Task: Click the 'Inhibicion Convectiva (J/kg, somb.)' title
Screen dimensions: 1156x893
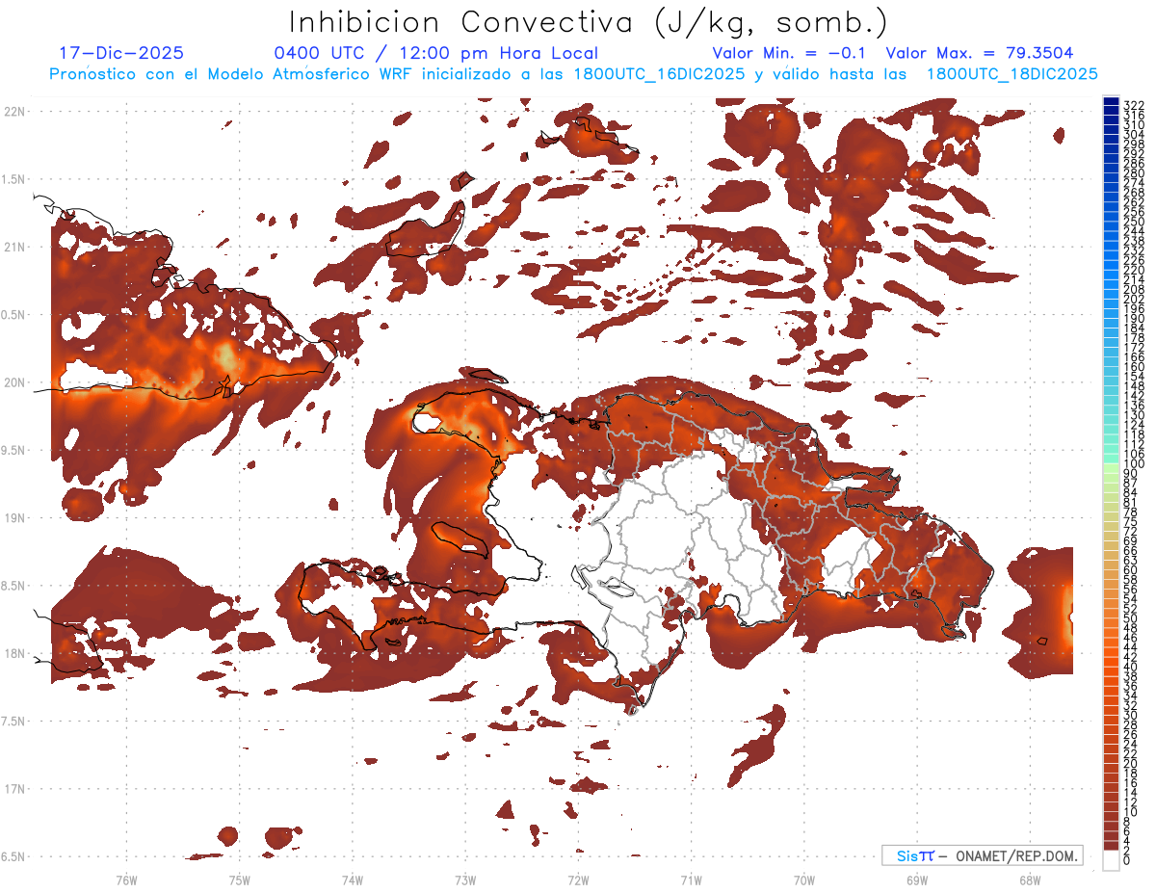Action: pos(588,23)
